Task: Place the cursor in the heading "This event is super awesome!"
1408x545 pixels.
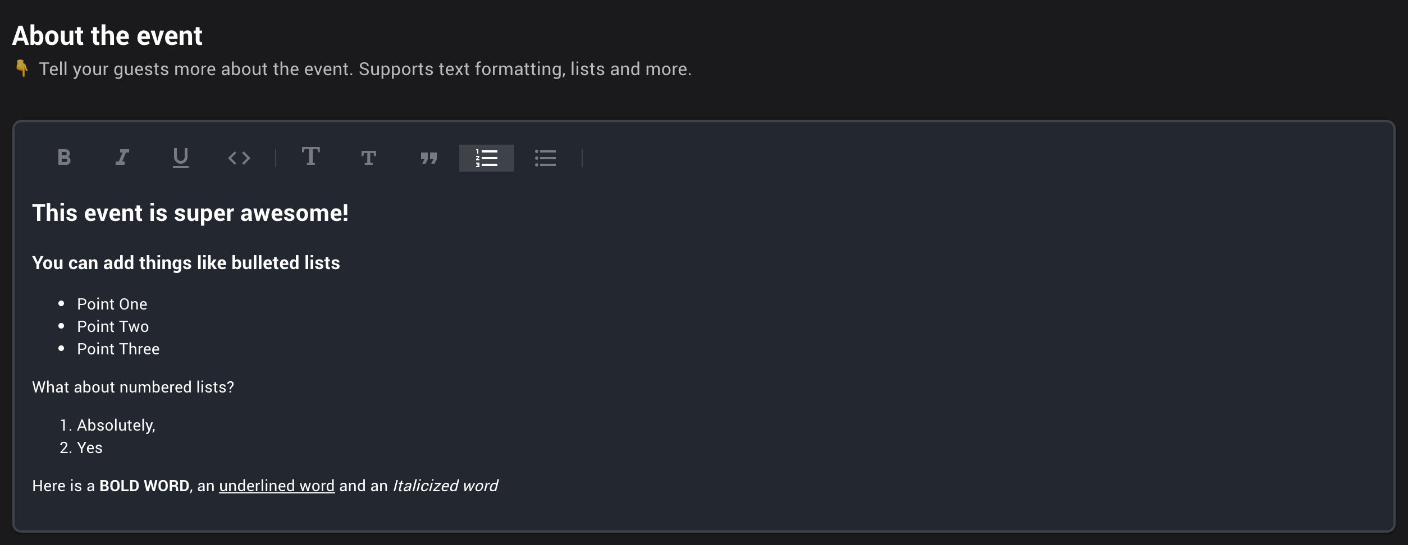Action: [x=190, y=213]
